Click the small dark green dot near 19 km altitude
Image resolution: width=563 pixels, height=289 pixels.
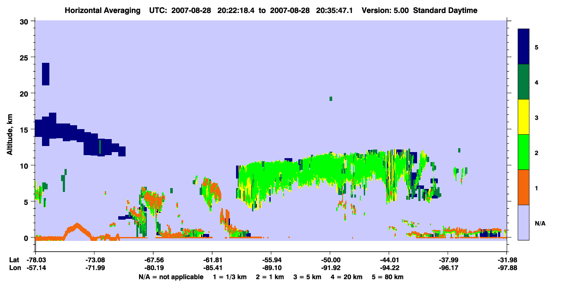pyautogui.click(x=331, y=99)
